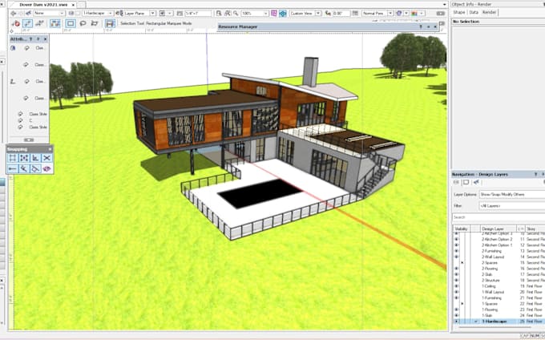The height and width of the screenshot is (340, 545).
Task: Switch to the Render tab
Action: tap(489, 12)
